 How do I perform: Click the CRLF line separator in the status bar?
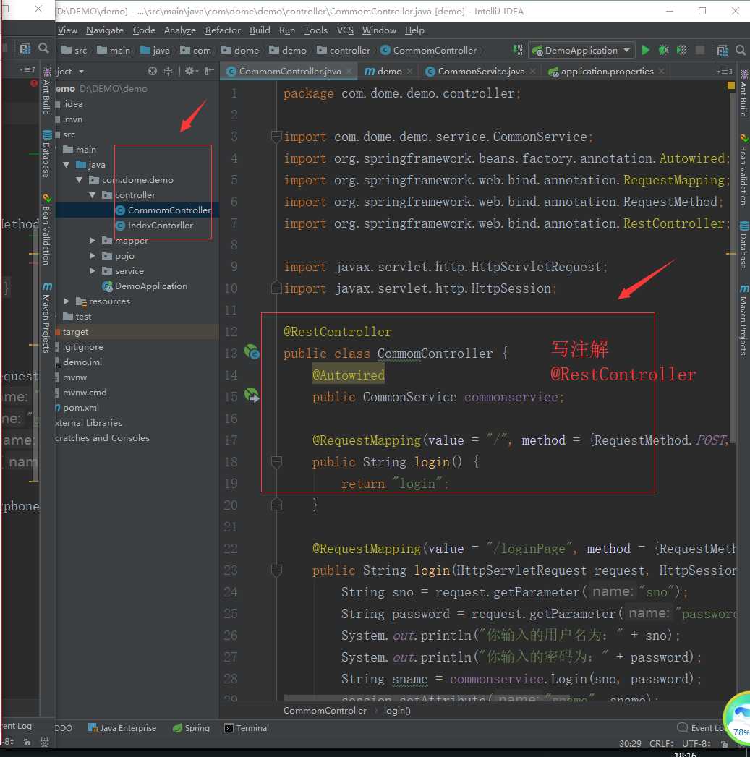tap(661, 744)
